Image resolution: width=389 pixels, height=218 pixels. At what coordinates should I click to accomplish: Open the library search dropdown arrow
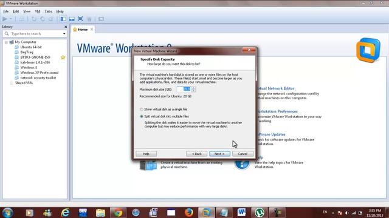[x=64, y=34]
